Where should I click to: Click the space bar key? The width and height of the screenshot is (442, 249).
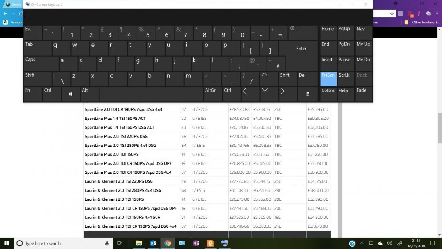point(151,94)
